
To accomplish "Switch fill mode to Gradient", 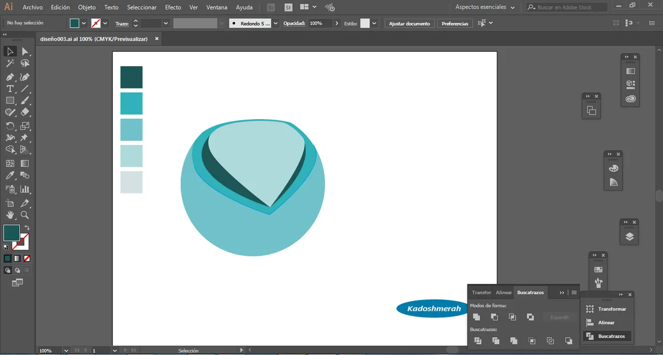I will [x=17, y=258].
